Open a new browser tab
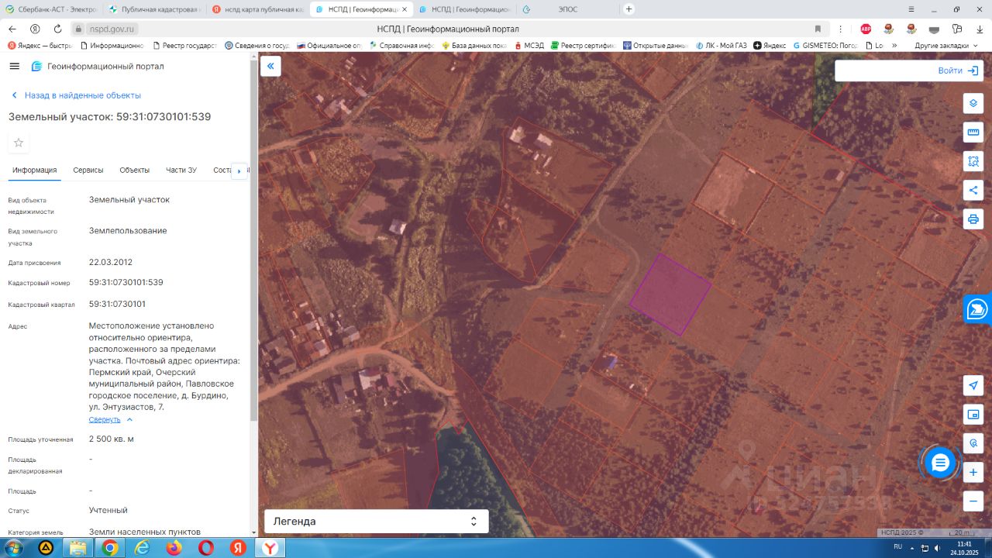Image resolution: width=992 pixels, height=558 pixels. [629, 9]
